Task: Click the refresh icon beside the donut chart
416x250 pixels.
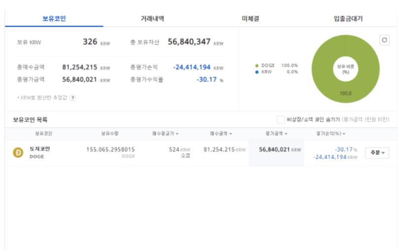Action: pyautogui.click(x=384, y=40)
